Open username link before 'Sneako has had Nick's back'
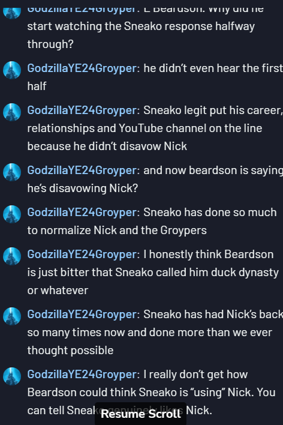Image resolution: width=283 pixels, height=425 pixels. [82, 315]
